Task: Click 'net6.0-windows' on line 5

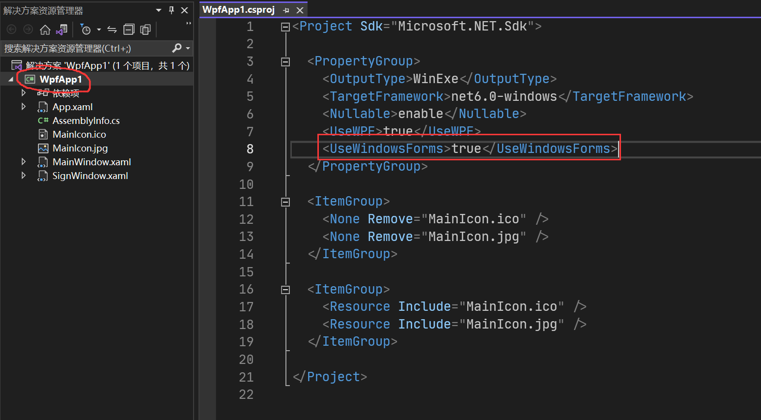Action: [504, 96]
